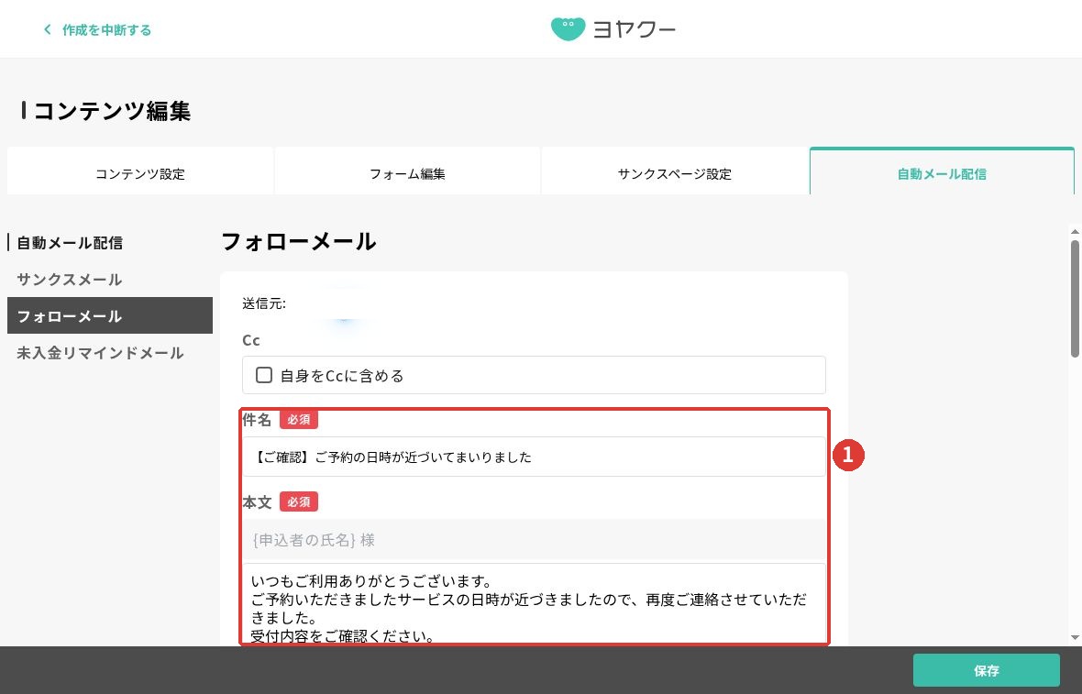Click the 送信元: label

[264, 303]
